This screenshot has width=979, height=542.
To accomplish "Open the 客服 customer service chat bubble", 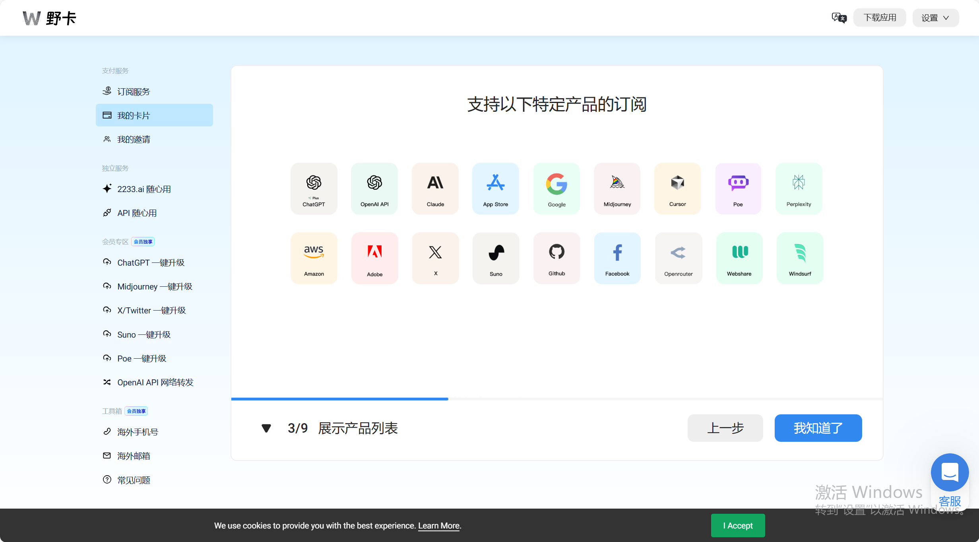I will click(950, 472).
